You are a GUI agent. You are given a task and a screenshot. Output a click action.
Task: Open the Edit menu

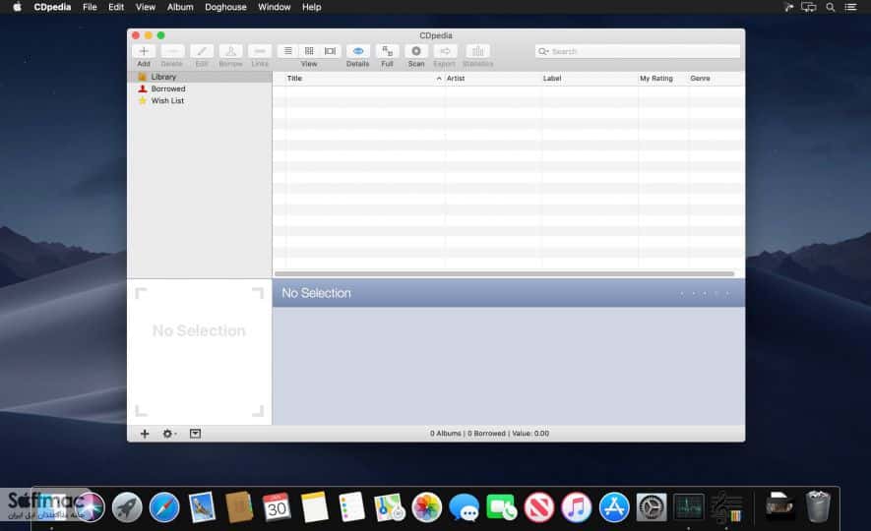point(116,7)
